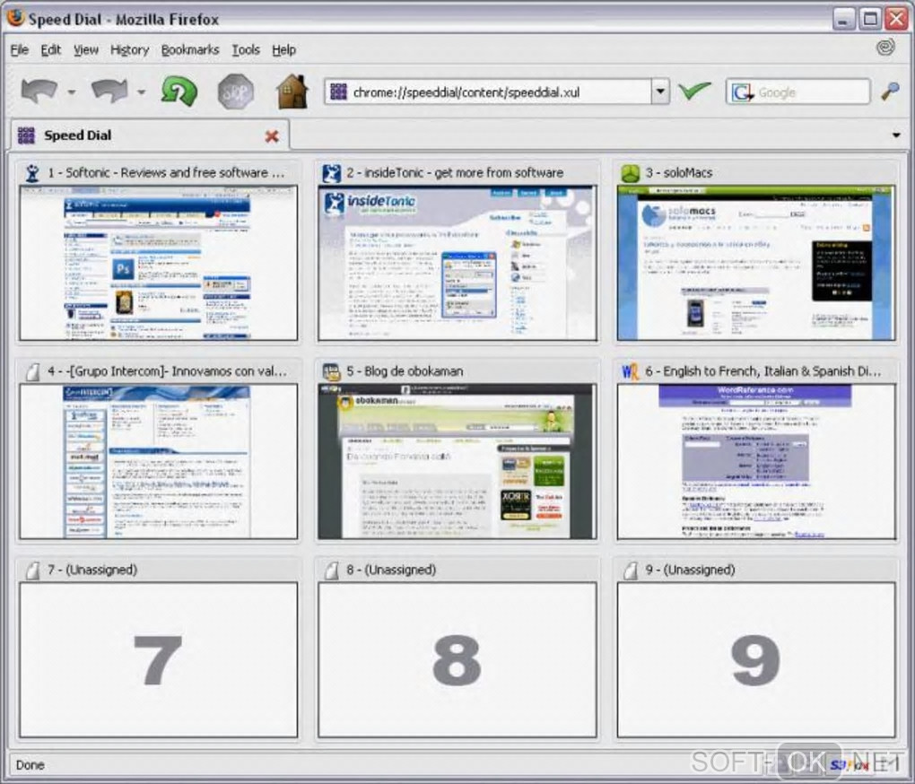The image size is (915, 784).
Task: Click the blank page icon on dial 7
Action: click(33, 570)
